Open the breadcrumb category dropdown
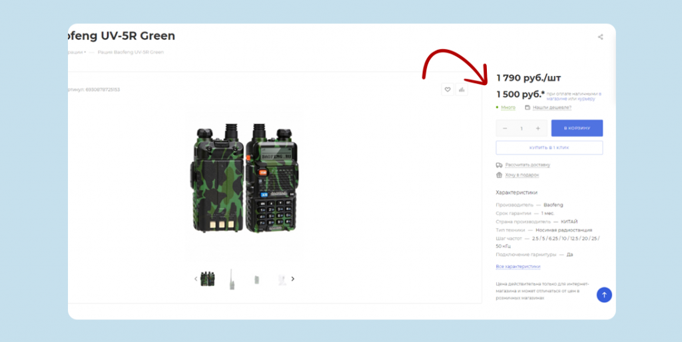 77,52
